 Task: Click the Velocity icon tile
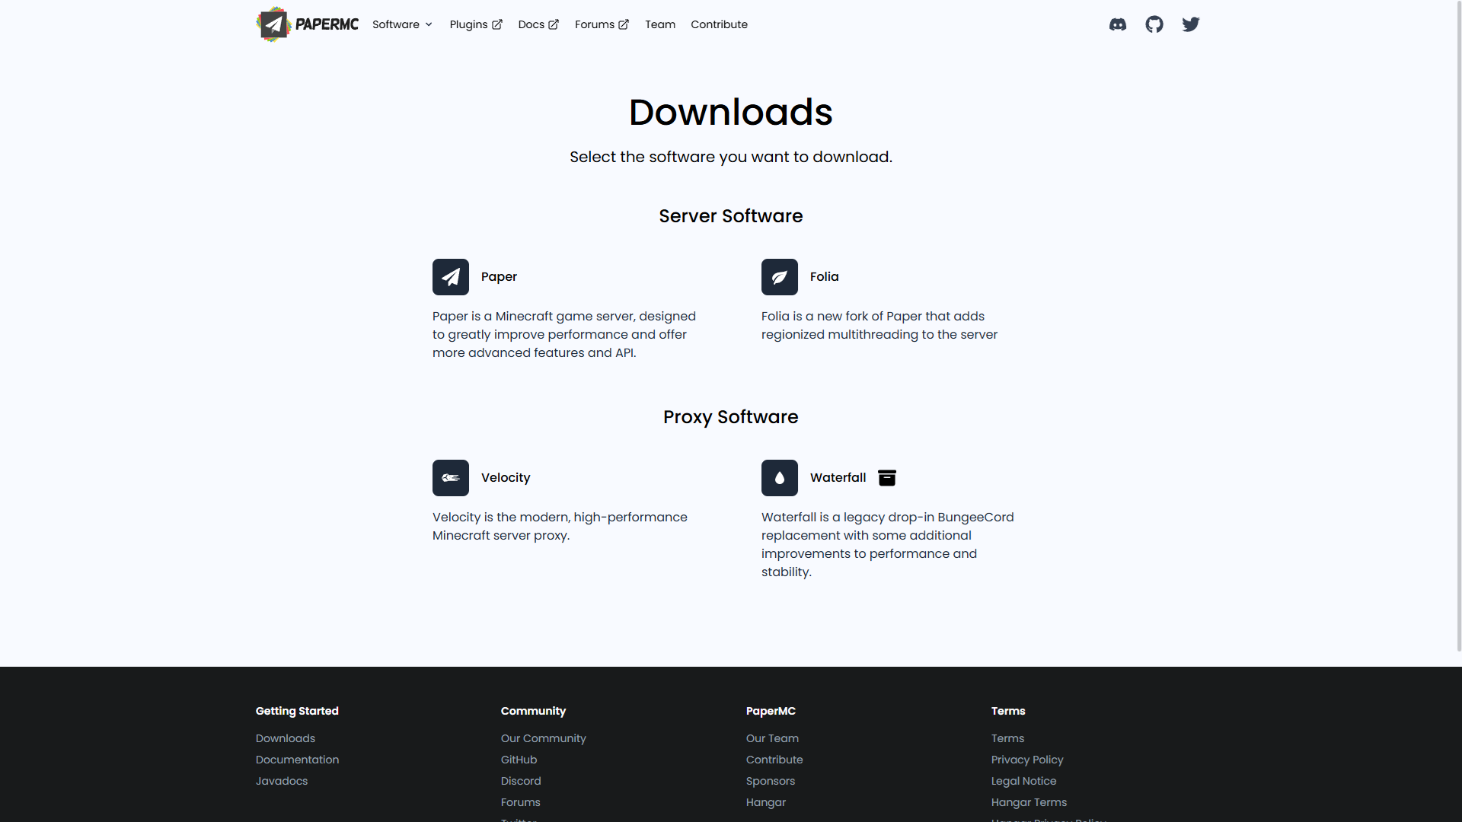point(451,478)
